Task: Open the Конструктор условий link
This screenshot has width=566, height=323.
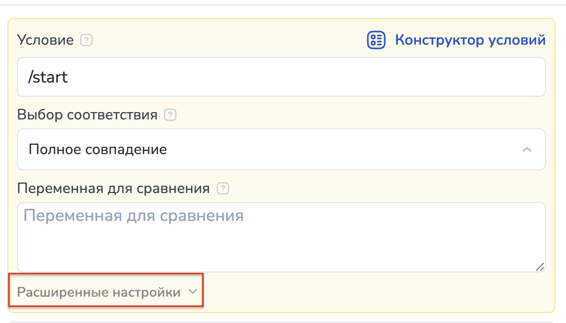Action: (x=470, y=41)
